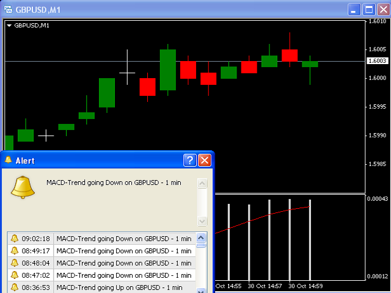Click the 30 Oct 14:57 time label
This screenshot has height=293, width=391.
point(265,286)
